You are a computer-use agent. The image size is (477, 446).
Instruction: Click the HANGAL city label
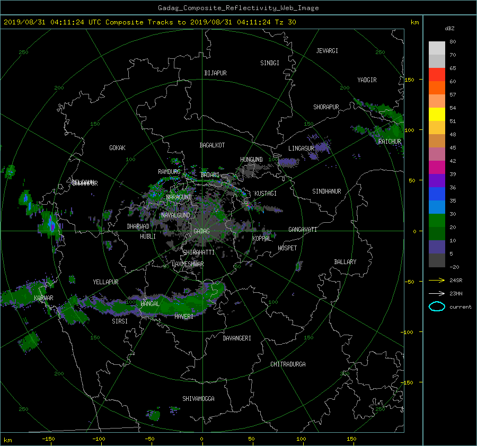150,304
